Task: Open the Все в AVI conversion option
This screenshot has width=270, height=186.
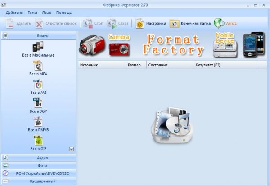Action: pyautogui.click(x=38, y=84)
